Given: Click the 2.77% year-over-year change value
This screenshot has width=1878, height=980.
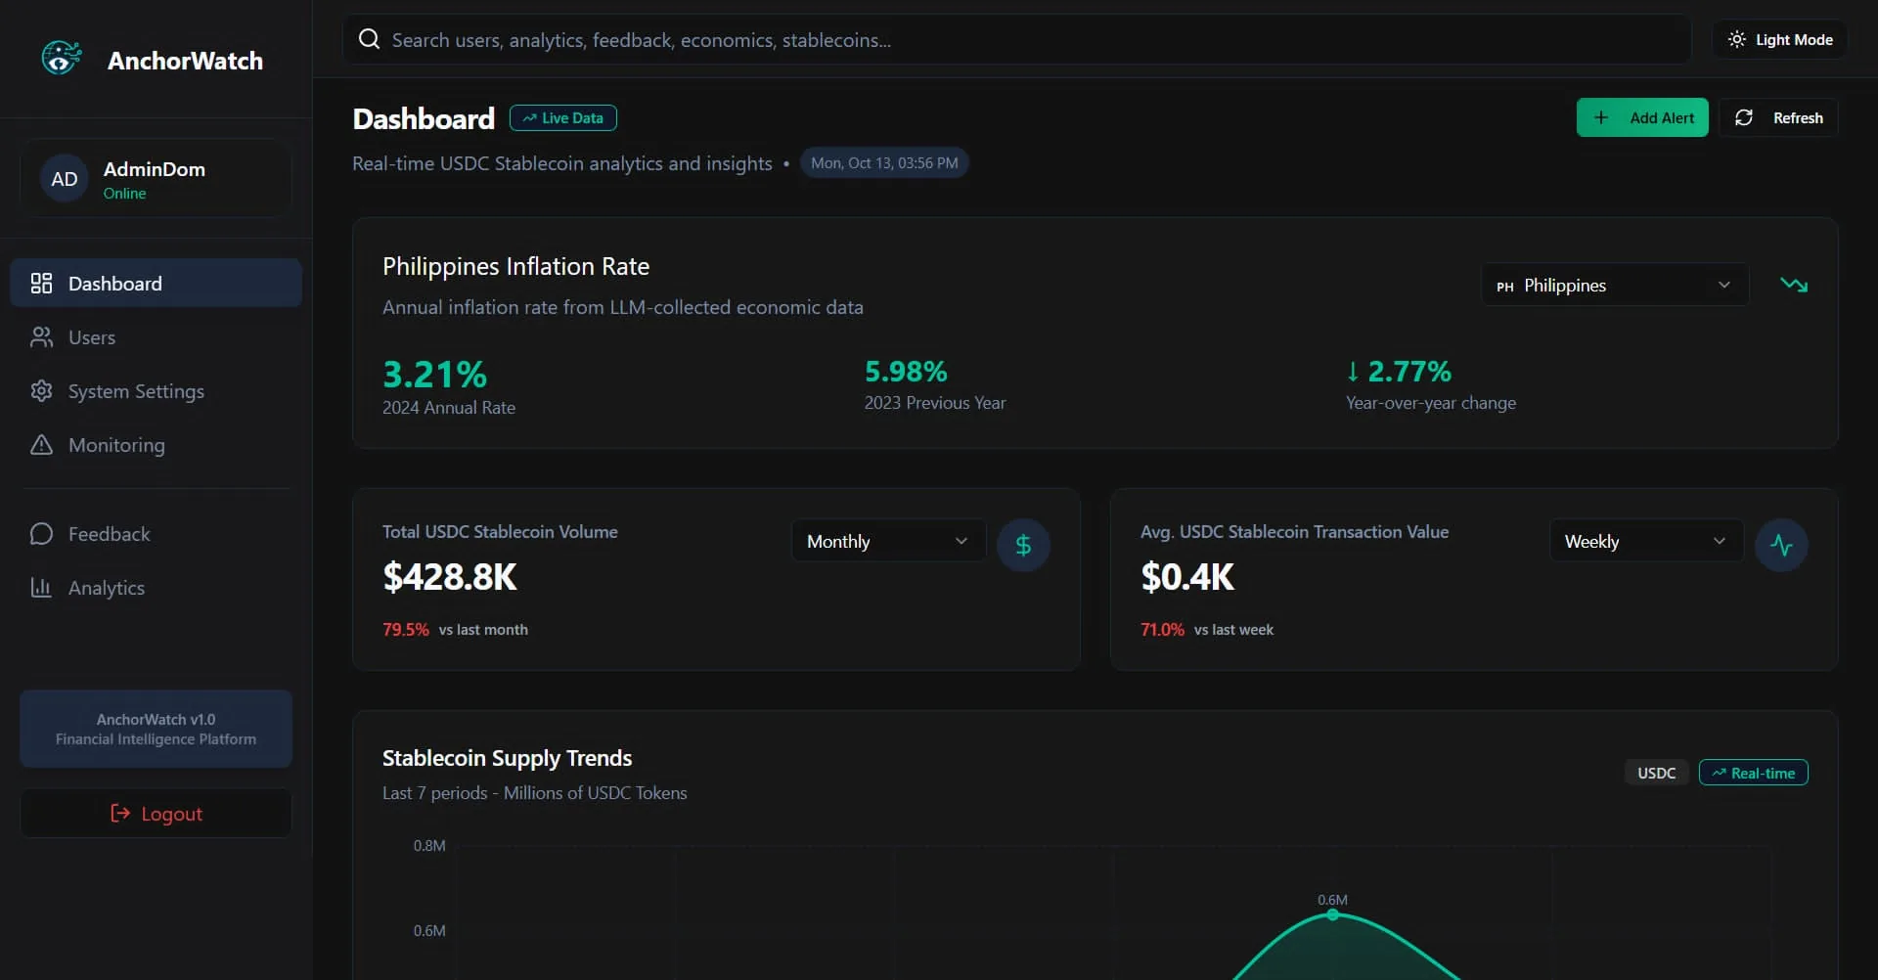Looking at the screenshot, I should click(x=1399, y=372).
